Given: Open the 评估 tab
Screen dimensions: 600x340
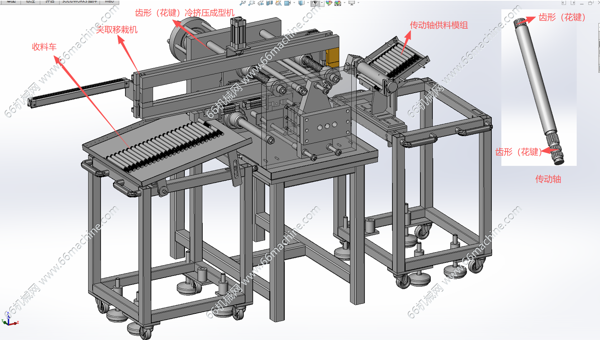Looking at the screenshot, I should [49, 1].
